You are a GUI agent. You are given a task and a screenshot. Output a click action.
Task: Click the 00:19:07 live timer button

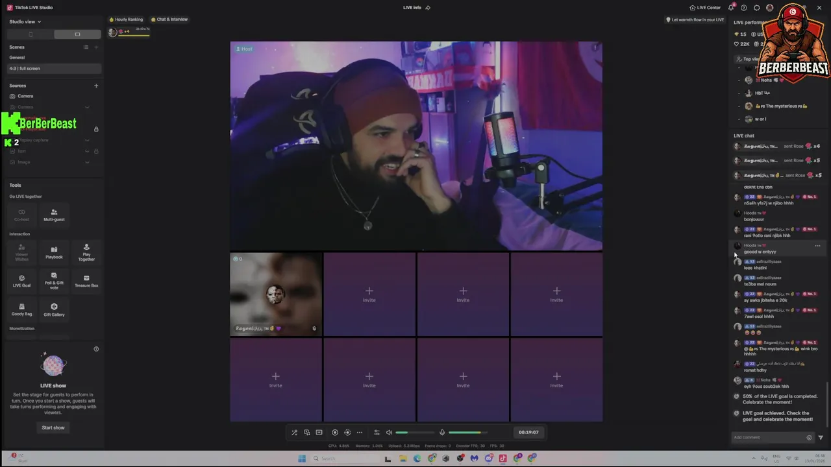coord(528,432)
